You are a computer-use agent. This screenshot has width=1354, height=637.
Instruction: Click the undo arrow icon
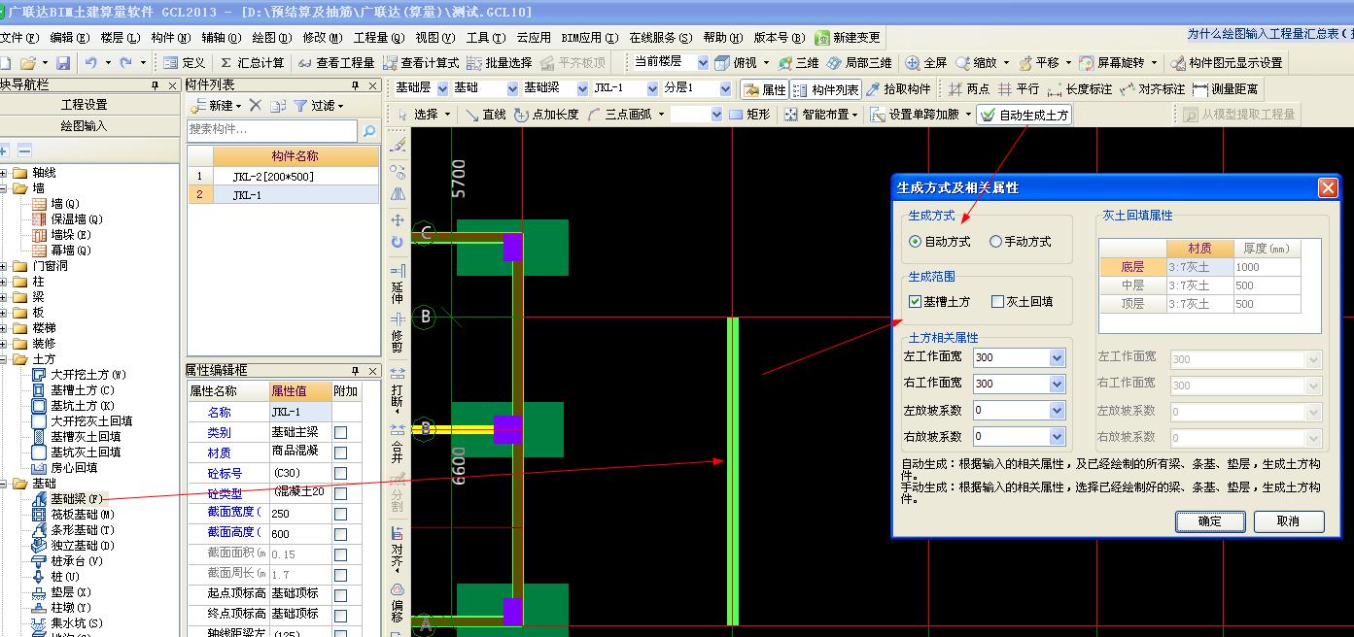(x=90, y=63)
